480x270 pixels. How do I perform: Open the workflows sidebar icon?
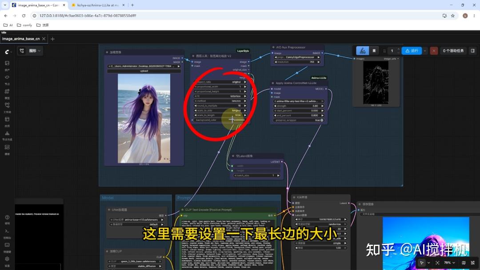7,105
